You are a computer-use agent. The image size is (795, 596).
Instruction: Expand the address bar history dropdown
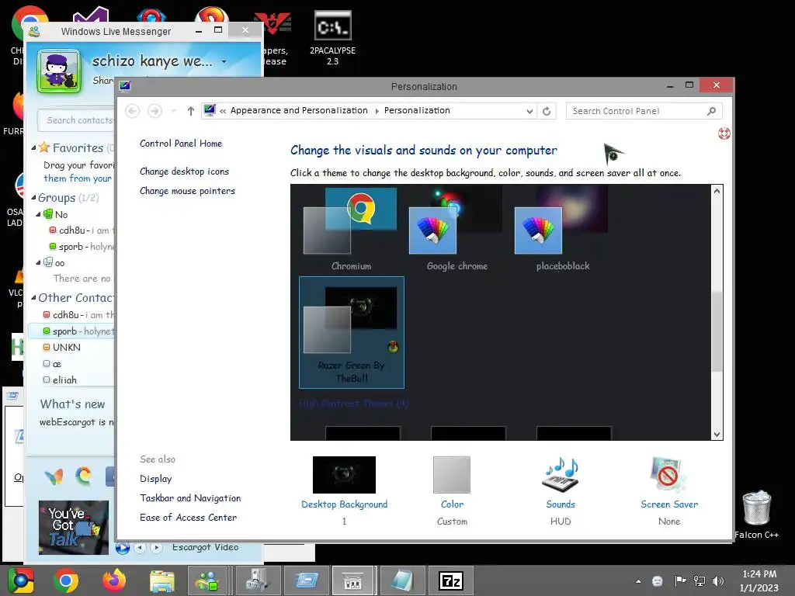point(529,111)
